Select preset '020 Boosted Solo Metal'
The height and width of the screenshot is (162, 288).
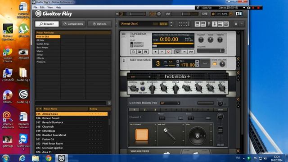pyautogui.click(x=72, y=135)
